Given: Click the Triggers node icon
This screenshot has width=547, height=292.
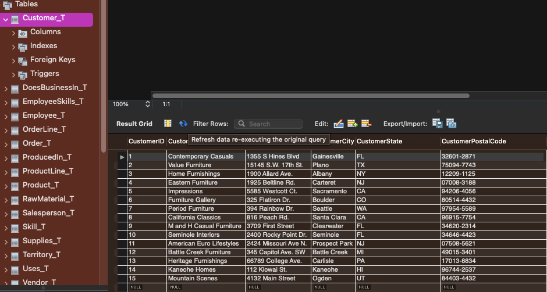Looking at the screenshot, I should pyautogui.click(x=23, y=75).
